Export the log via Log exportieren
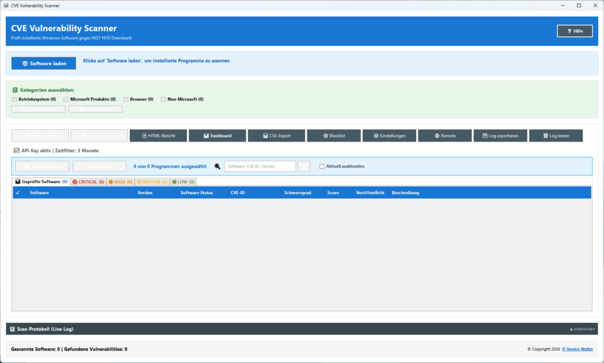 pyautogui.click(x=500, y=135)
